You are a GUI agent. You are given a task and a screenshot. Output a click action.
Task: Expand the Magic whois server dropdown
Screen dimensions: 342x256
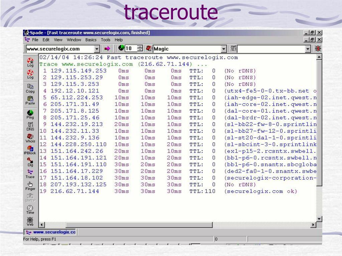(224, 49)
